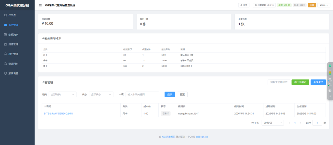The height and width of the screenshot is (145, 333).
Task: Open 用户管理 in the sidebar
Action: [17, 54]
